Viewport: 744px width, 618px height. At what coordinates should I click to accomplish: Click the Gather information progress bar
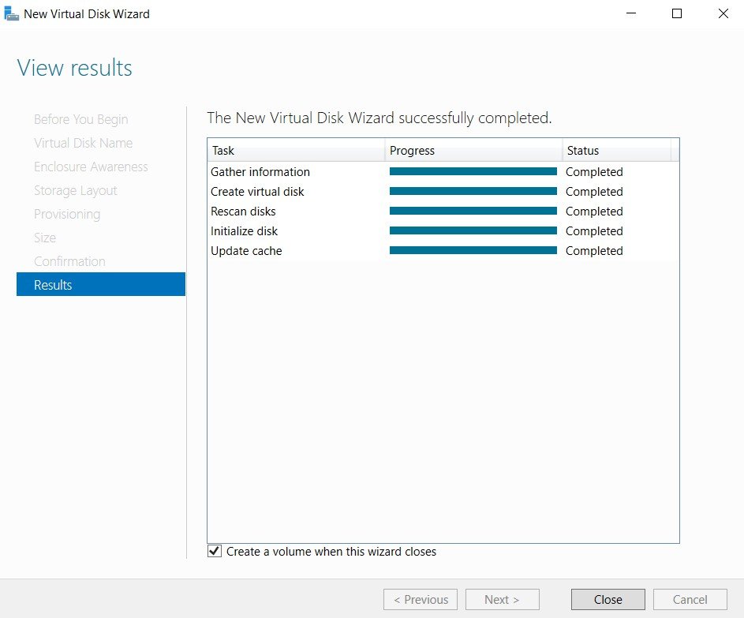click(473, 171)
